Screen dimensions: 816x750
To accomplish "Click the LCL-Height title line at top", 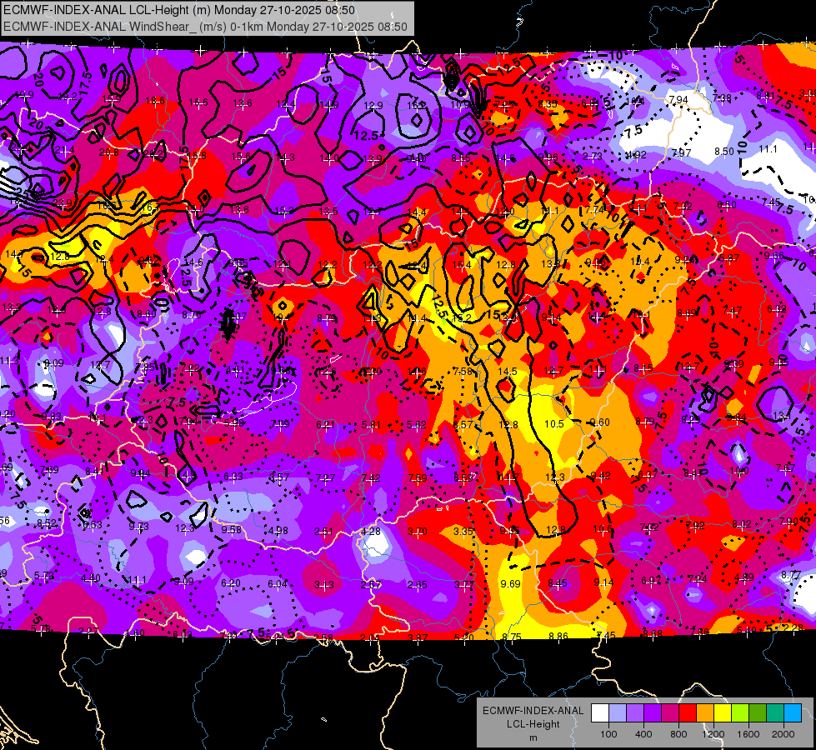I will click(179, 10).
